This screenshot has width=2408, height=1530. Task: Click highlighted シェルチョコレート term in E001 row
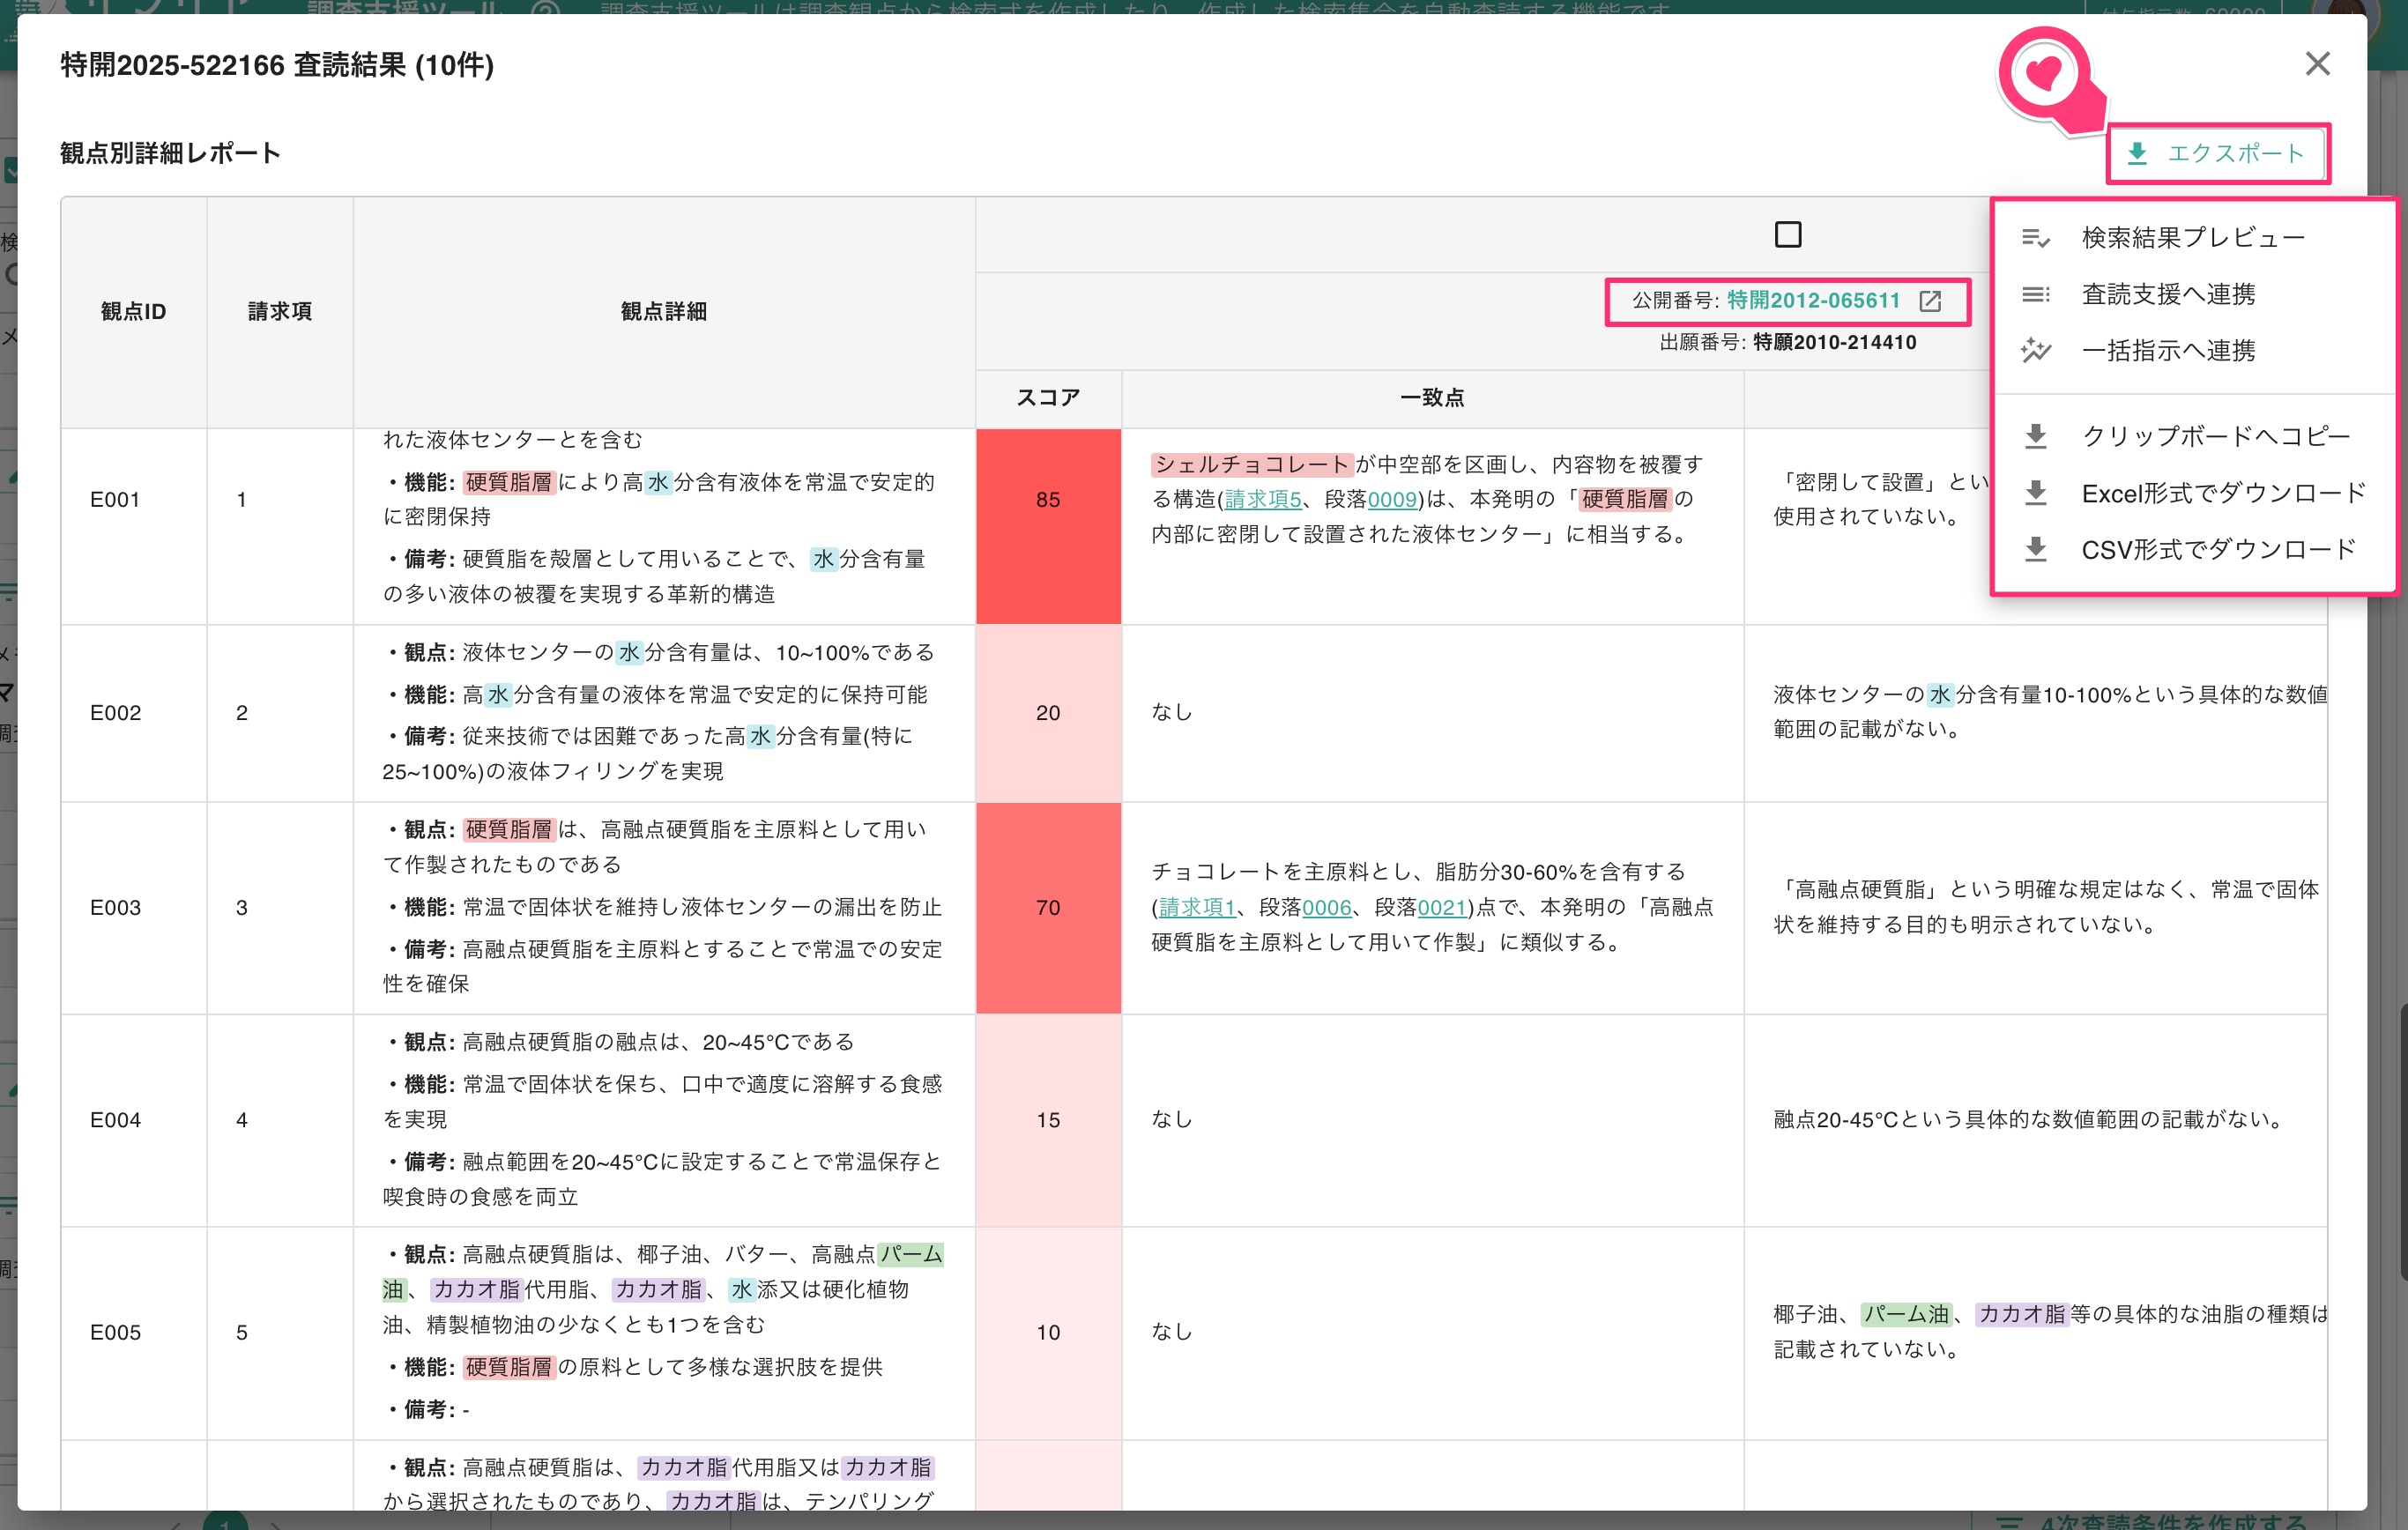pyautogui.click(x=1252, y=464)
